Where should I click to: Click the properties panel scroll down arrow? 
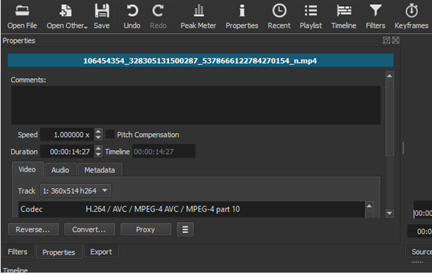[390, 213]
